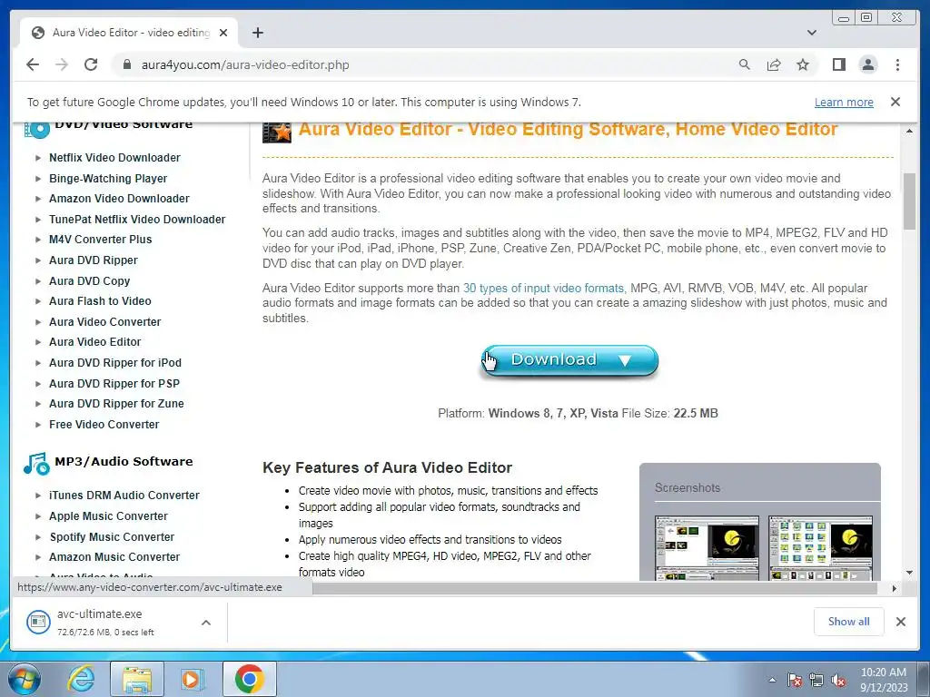
Task: Open the Windows Start menu
Action: 24,679
